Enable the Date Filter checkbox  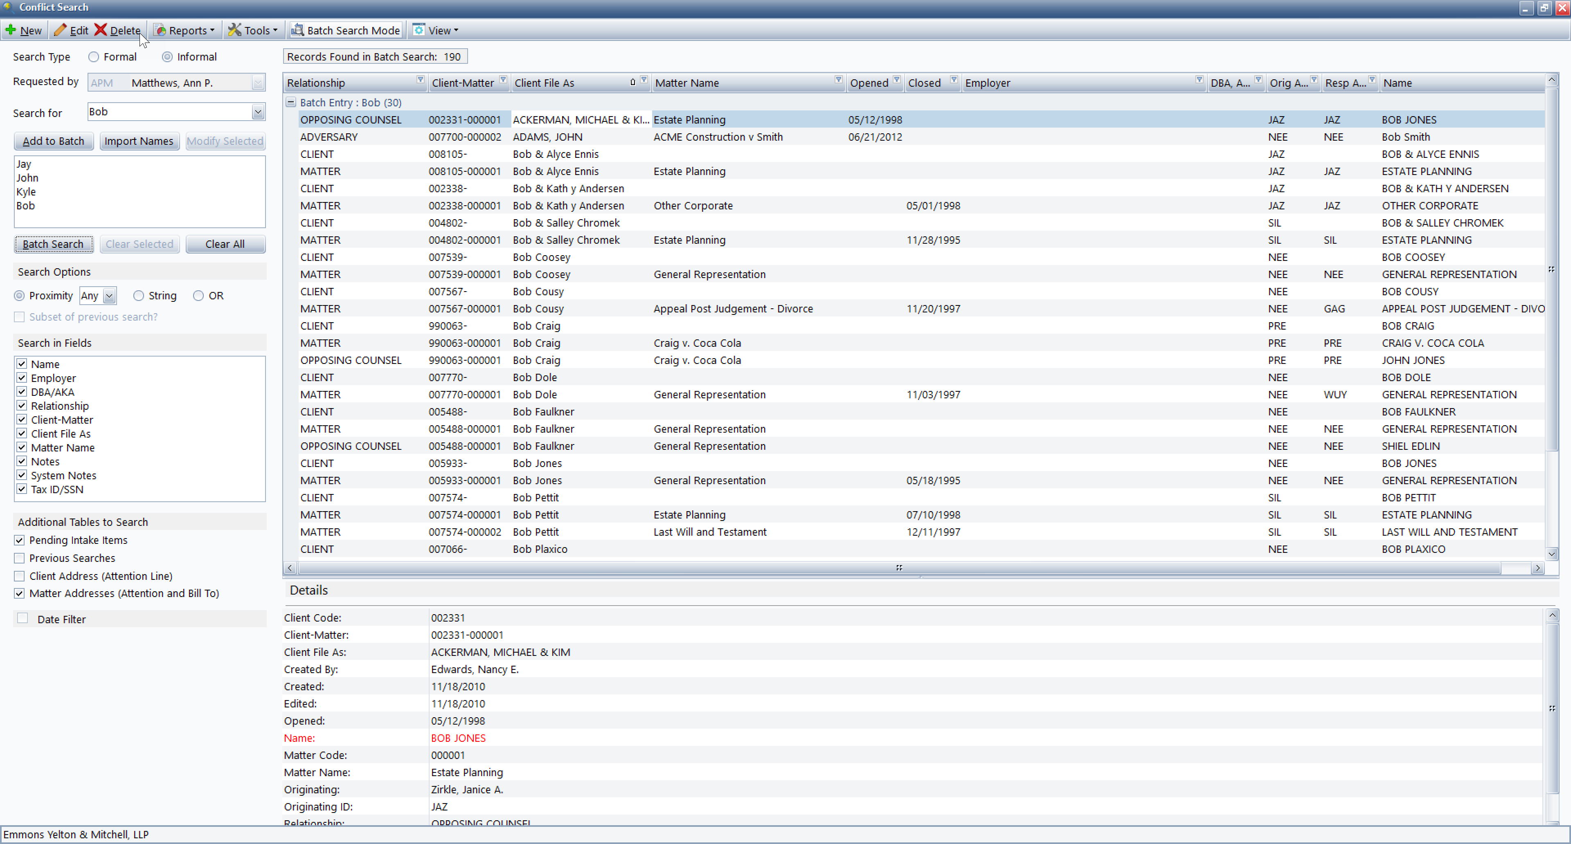pyautogui.click(x=23, y=619)
